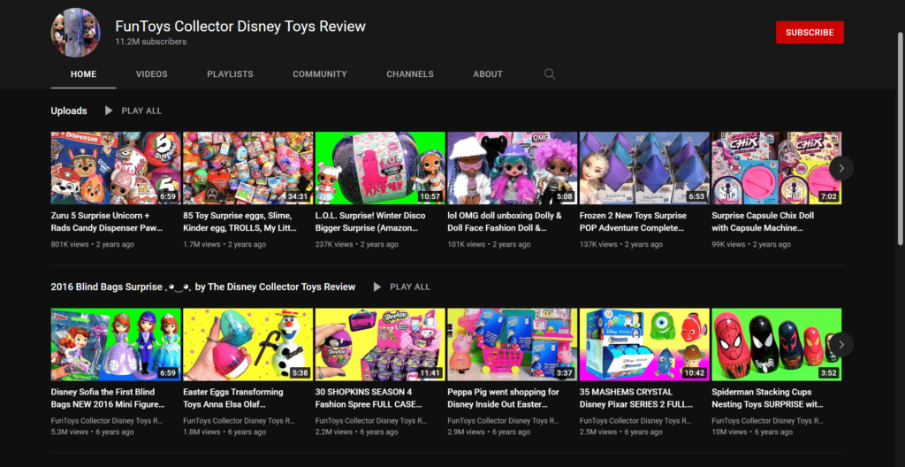Click '5.3M views • 6 years ago' text
Image resolution: width=905 pixels, height=467 pixels.
[92, 432]
